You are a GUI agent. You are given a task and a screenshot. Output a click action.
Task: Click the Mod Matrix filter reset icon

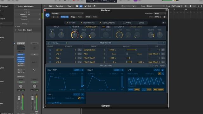click(x=49, y=43)
